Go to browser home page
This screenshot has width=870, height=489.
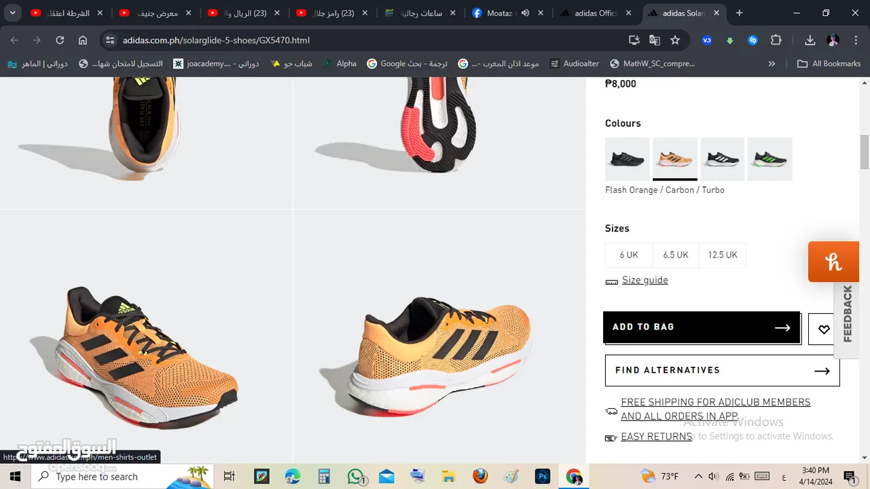click(83, 40)
